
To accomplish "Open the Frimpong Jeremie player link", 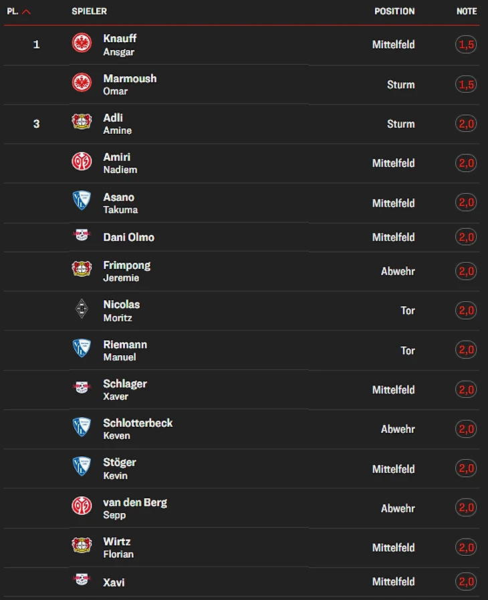I will tap(126, 272).
